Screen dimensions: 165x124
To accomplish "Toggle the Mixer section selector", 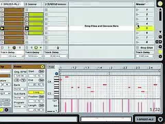I will [160, 46].
